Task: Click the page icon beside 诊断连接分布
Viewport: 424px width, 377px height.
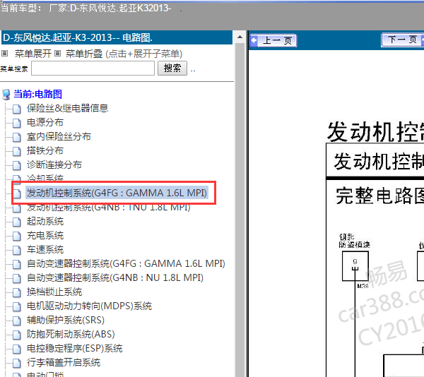Action: click(x=17, y=165)
